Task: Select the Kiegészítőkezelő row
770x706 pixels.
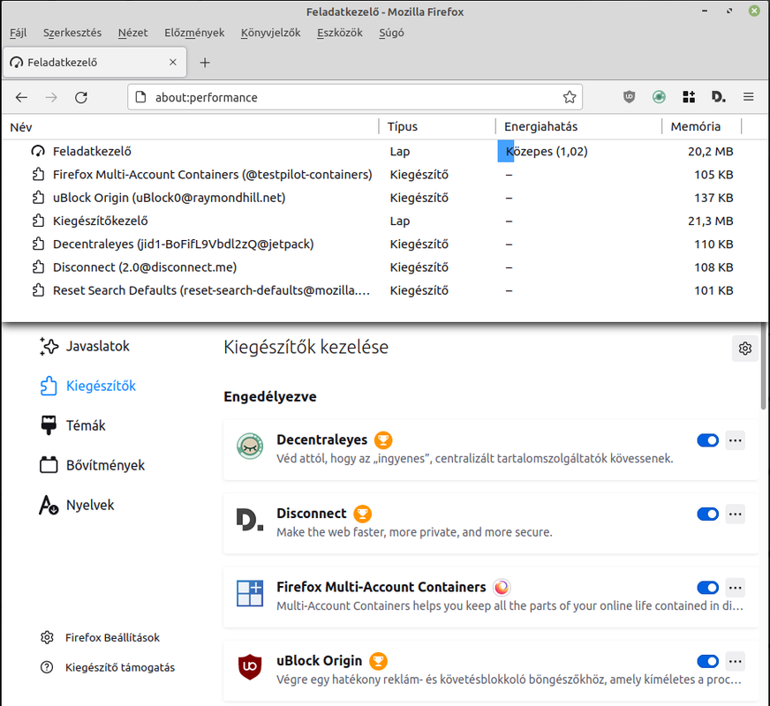Action: click(383, 221)
